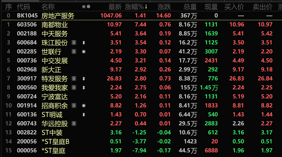The height and width of the screenshot is (157, 282).
Task: Click stock code 000736
Action: pyautogui.click(x=27, y=61)
